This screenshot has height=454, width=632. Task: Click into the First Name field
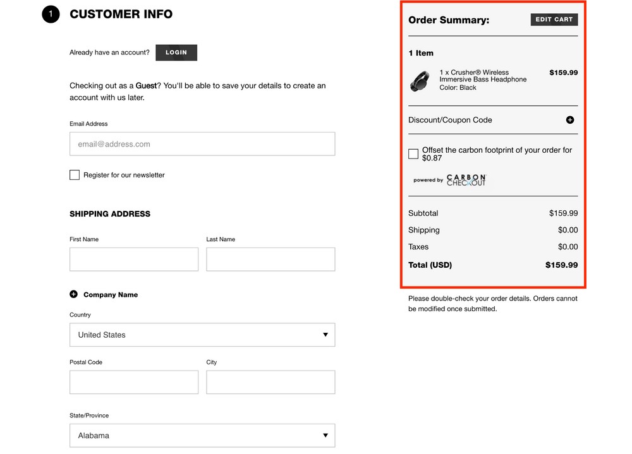click(134, 260)
